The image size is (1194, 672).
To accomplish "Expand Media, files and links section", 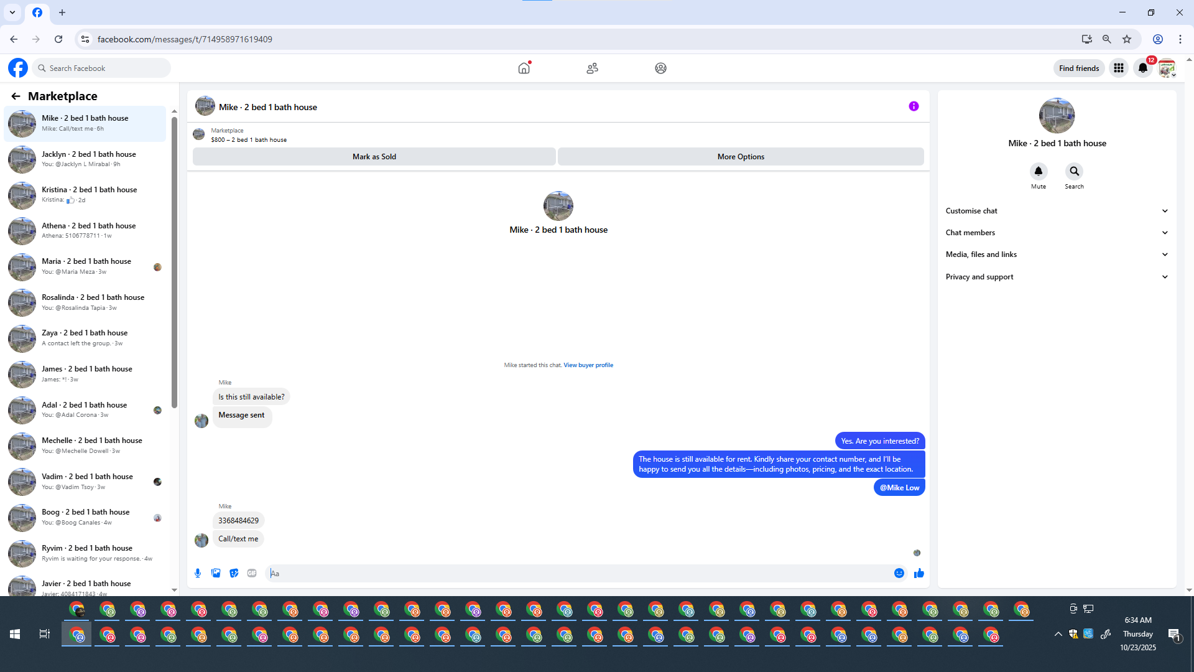I will (x=1057, y=254).
